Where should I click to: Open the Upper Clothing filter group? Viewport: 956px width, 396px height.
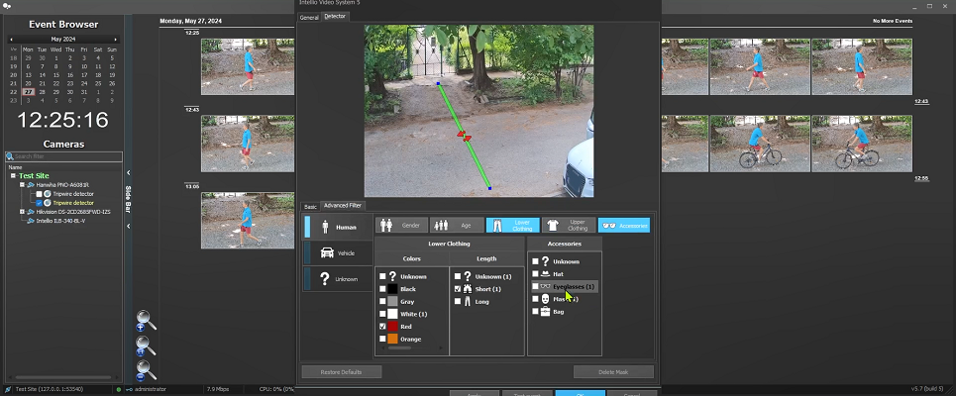pos(568,225)
